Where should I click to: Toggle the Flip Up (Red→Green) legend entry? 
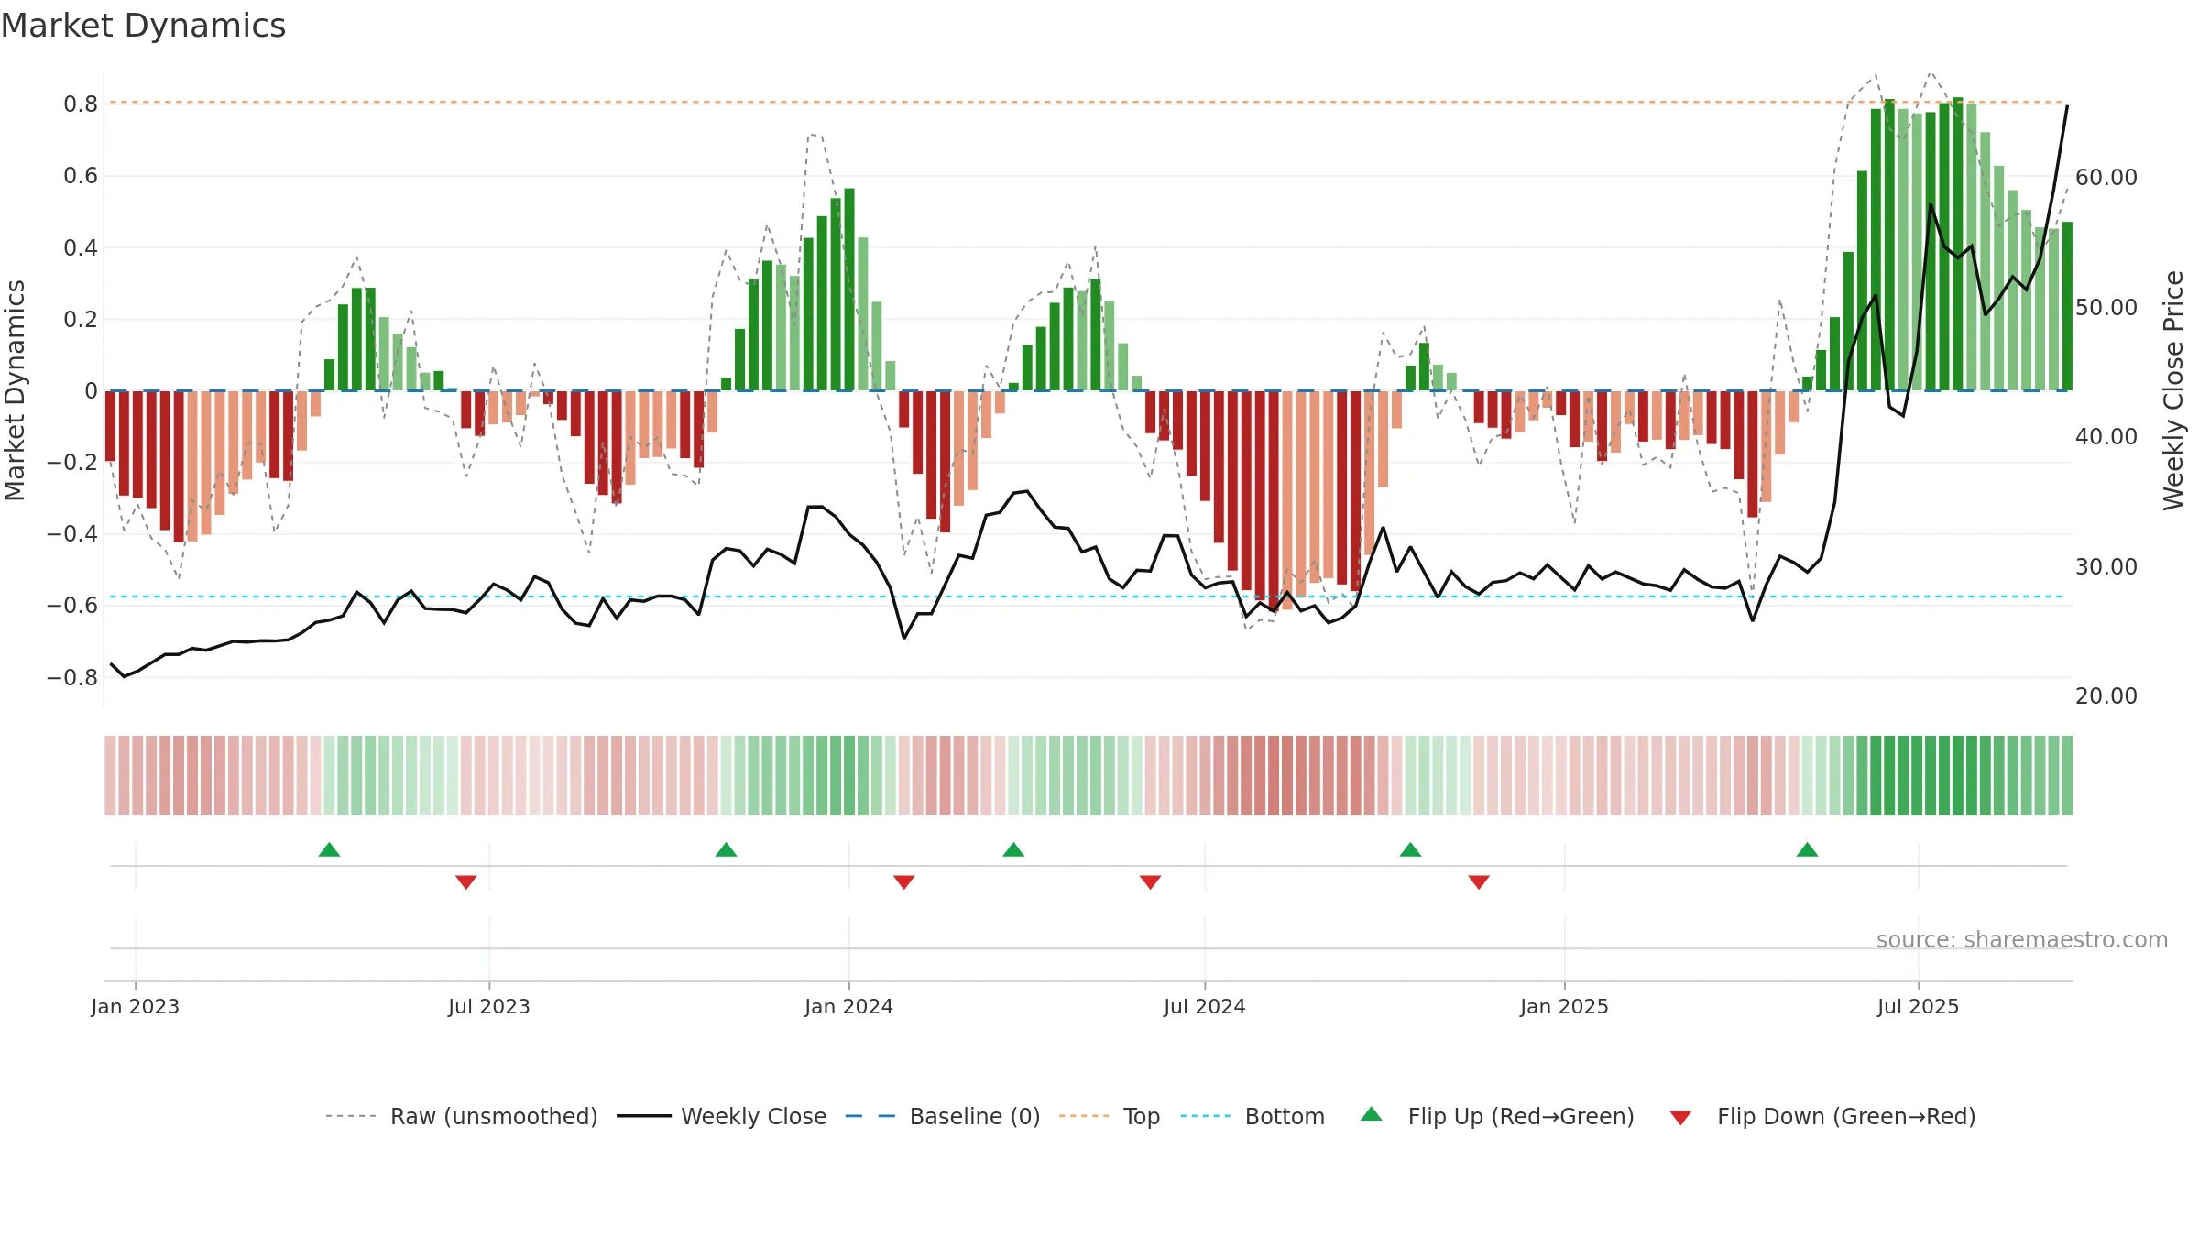[x=1497, y=1116]
